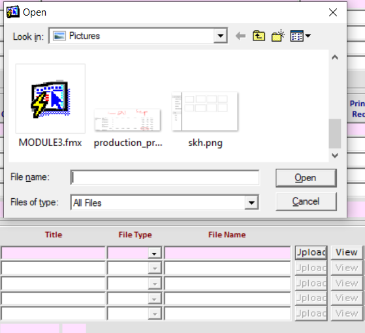
Task: Click the active View button in first row
Action: [x=346, y=253]
